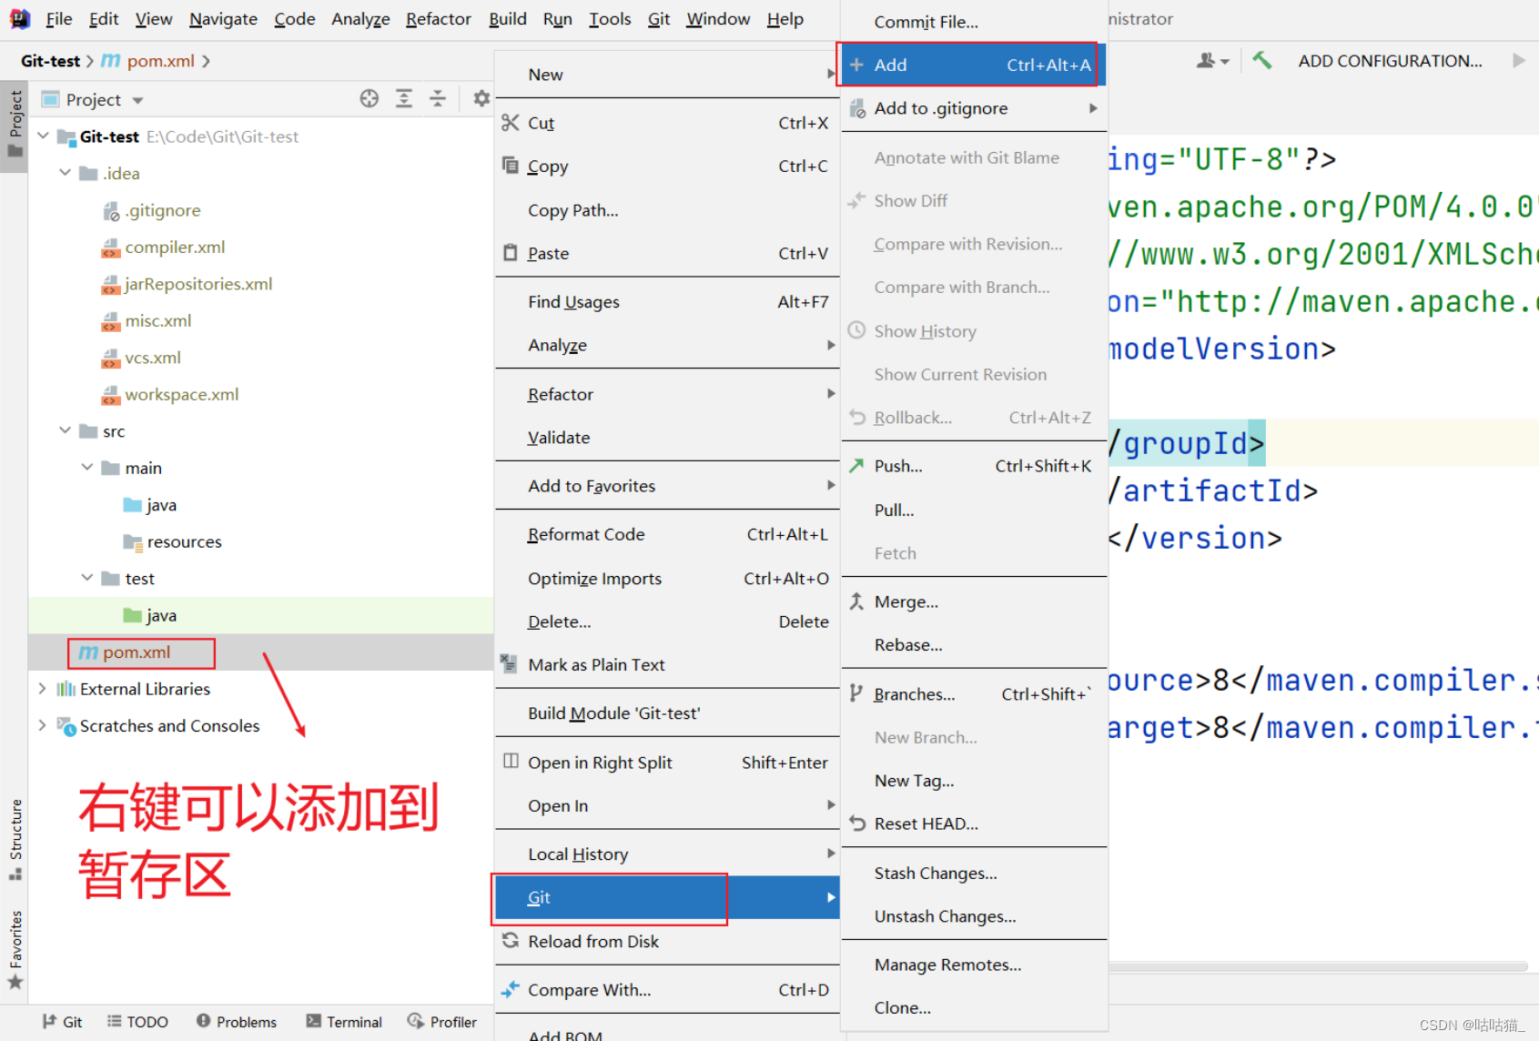Click the settings gear in the Project panel

tap(481, 98)
